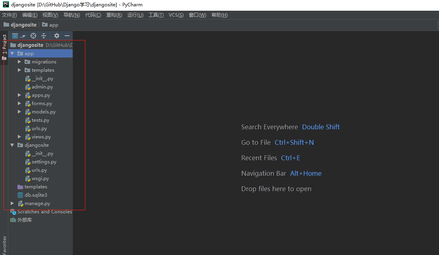Select the 'migrations' folder name
Viewport: 439px width, 255px height.
click(44, 62)
